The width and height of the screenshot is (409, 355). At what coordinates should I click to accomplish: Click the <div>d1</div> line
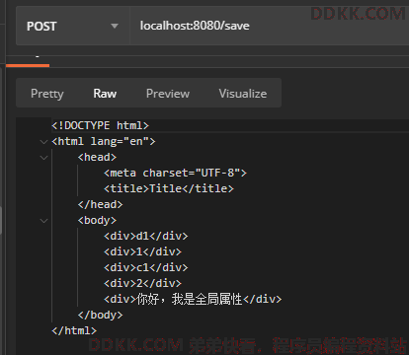coord(146,236)
